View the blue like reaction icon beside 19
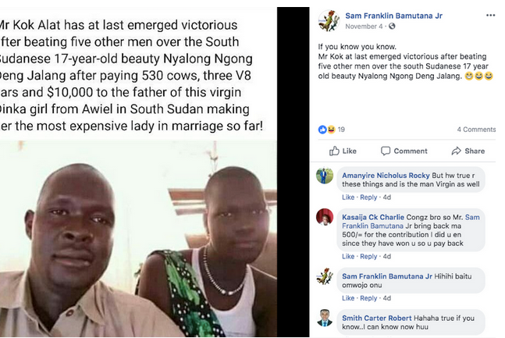Screen dimensions: 505x338 pyautogui.click(x=322, y=130)
